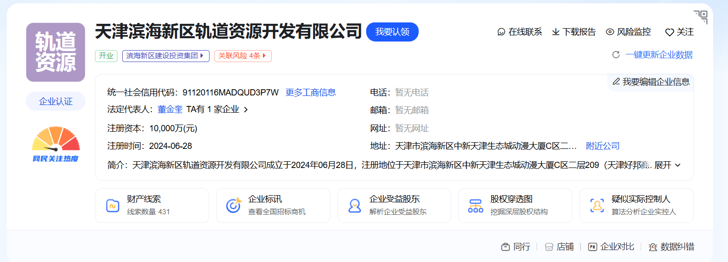Open 更多工商信息 link
Viewport: 728px width, 262px height.
311,93
